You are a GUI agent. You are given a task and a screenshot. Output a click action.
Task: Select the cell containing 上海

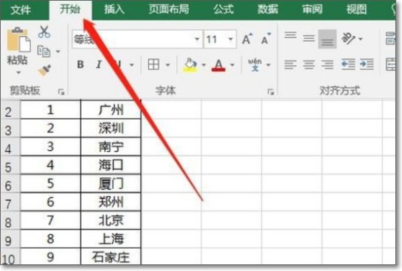pos(111,239)
